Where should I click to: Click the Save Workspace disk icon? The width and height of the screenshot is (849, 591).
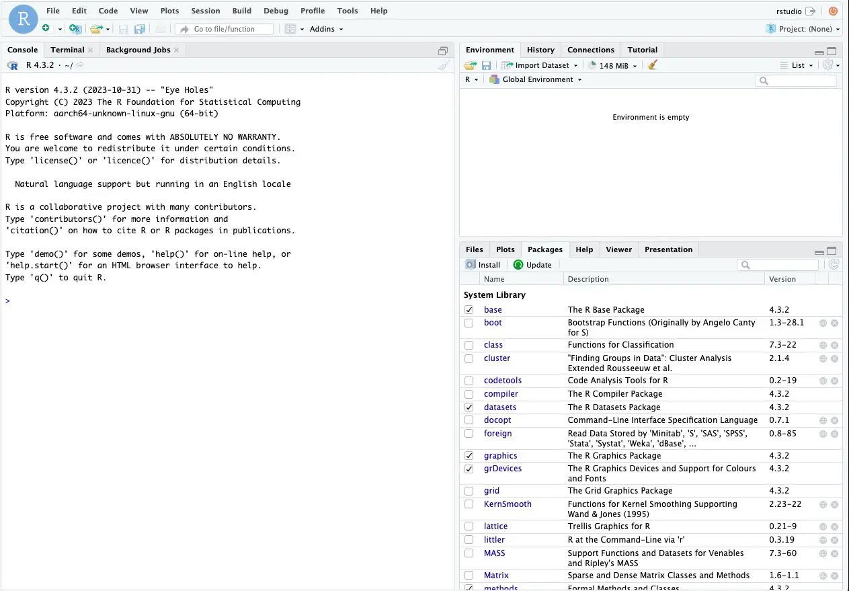(486, 65)
